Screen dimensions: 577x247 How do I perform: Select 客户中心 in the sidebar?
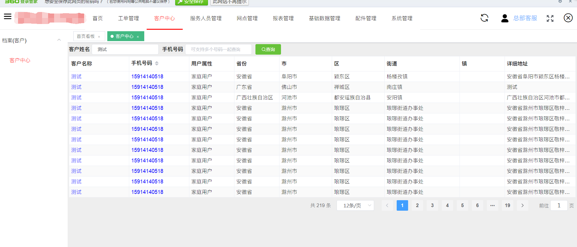tap(20, 60)
